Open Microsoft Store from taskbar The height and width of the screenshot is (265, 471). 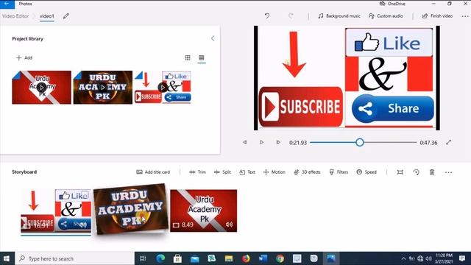tap(177, 258)
